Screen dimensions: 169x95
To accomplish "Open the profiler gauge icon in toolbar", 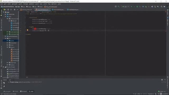I will pyautogui.click(x=143, y=7).
